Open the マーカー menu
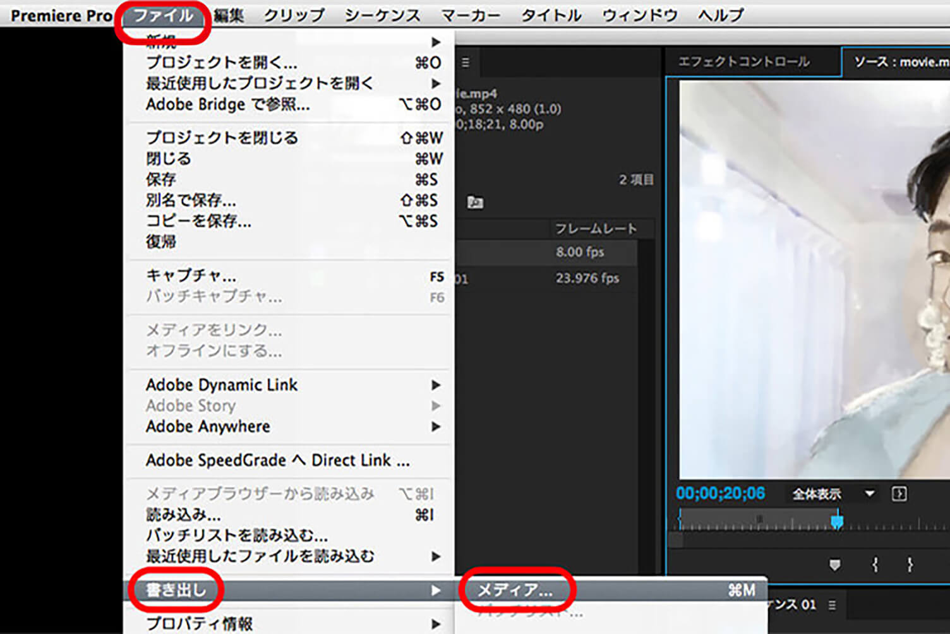Screen dimensions: 950x634 coord(471,15)
